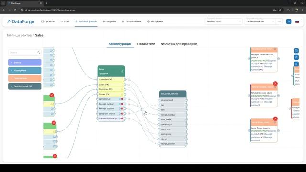Screen dimensions: 306x172
Task: Go to Таблицы фактов breadcrumb link
Action: (x=19, y=35)
